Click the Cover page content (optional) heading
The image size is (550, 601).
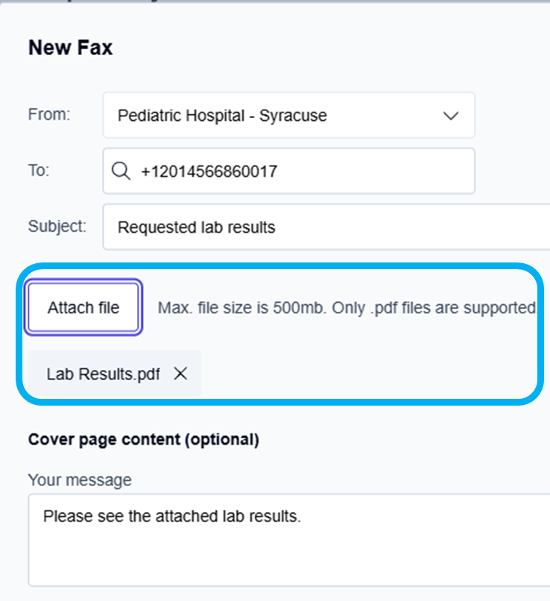[x=144, y=440]
